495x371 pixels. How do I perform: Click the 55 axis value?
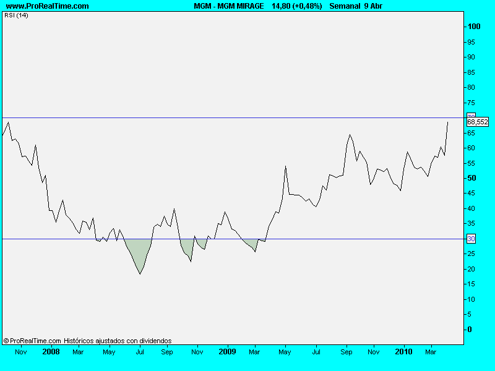pyautogui.click(x=471, y=163)
